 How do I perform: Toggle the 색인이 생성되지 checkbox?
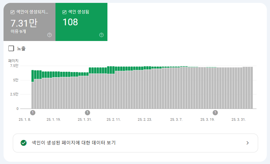(x=13, y=12)
